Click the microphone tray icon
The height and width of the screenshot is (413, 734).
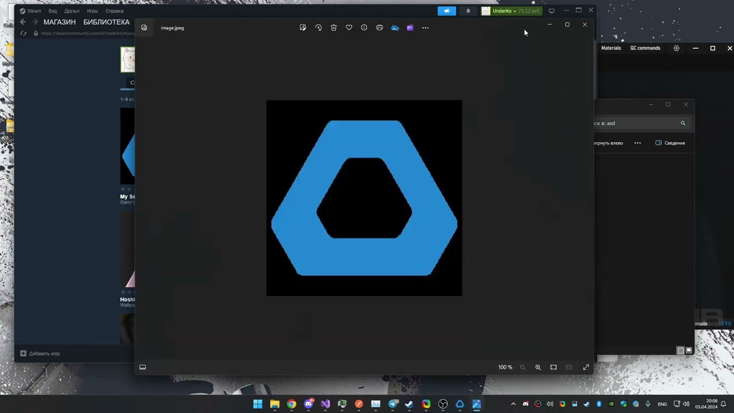(648, 404)
